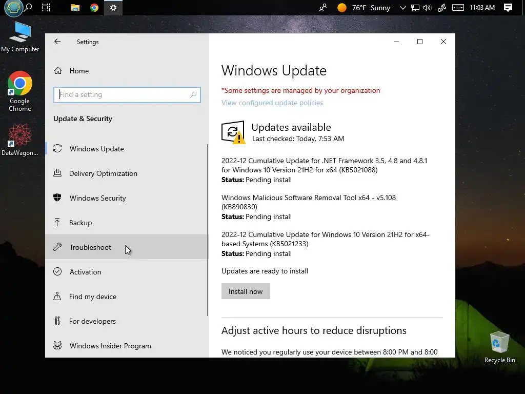Click the Troubleshoot wrench icon
The width and height of the screenshot is (525, 394).
(x=57, y=247)
